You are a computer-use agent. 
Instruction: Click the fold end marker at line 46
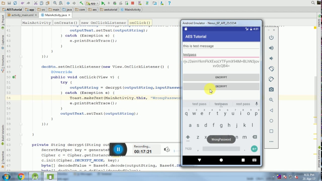21,56
